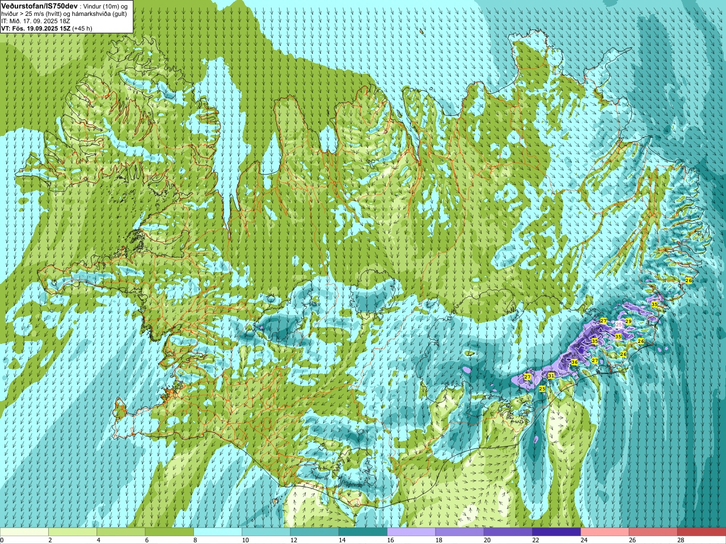
Task: Pick the 20–22 m/s purple legend swatch
Action: click(x=508, y=532)
